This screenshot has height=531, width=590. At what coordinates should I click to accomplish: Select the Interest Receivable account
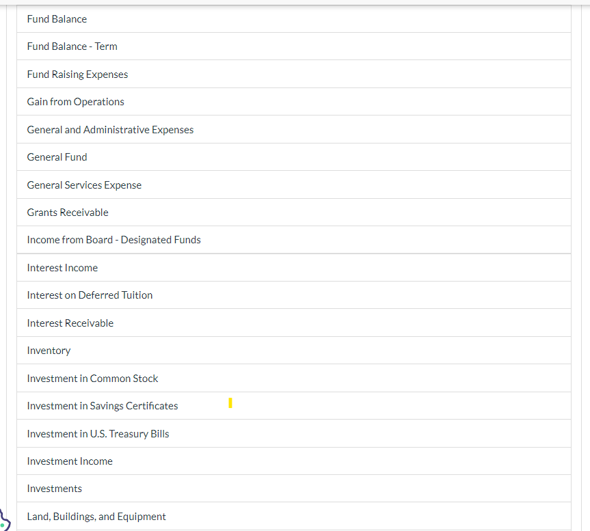[70, 323]
